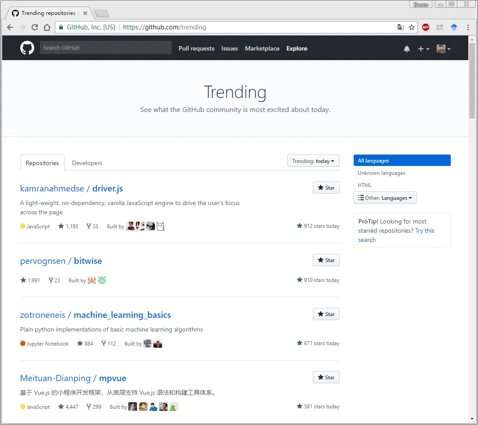Bookmark page with the star icon
This screenshot has width=478, height=425.
click(x=412, y=27)
